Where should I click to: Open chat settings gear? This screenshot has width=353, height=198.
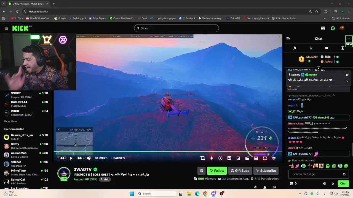[x=333, y=183]
